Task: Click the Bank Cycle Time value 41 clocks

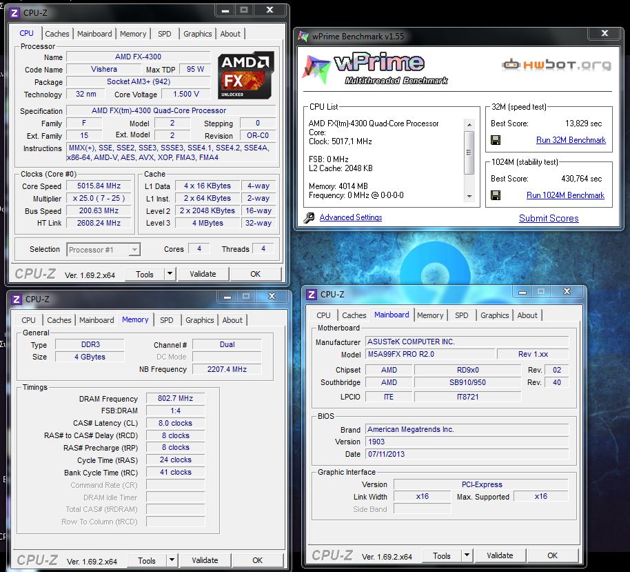Action: 176,472
